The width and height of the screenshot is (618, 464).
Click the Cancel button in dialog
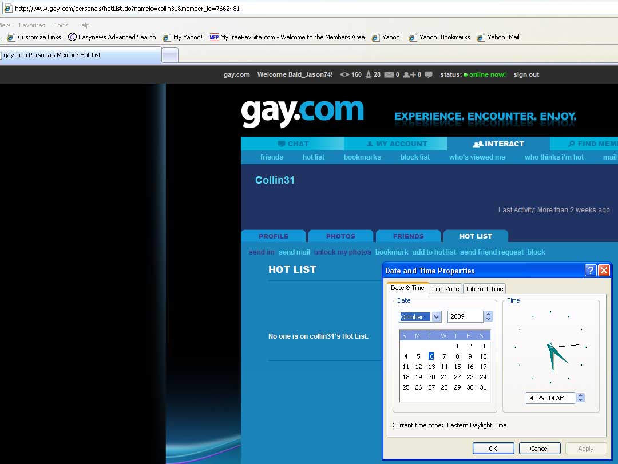[539, 449]
